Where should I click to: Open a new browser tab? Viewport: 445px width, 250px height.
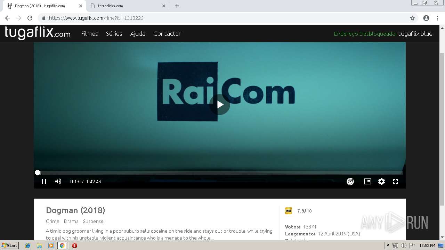[177, 6]
